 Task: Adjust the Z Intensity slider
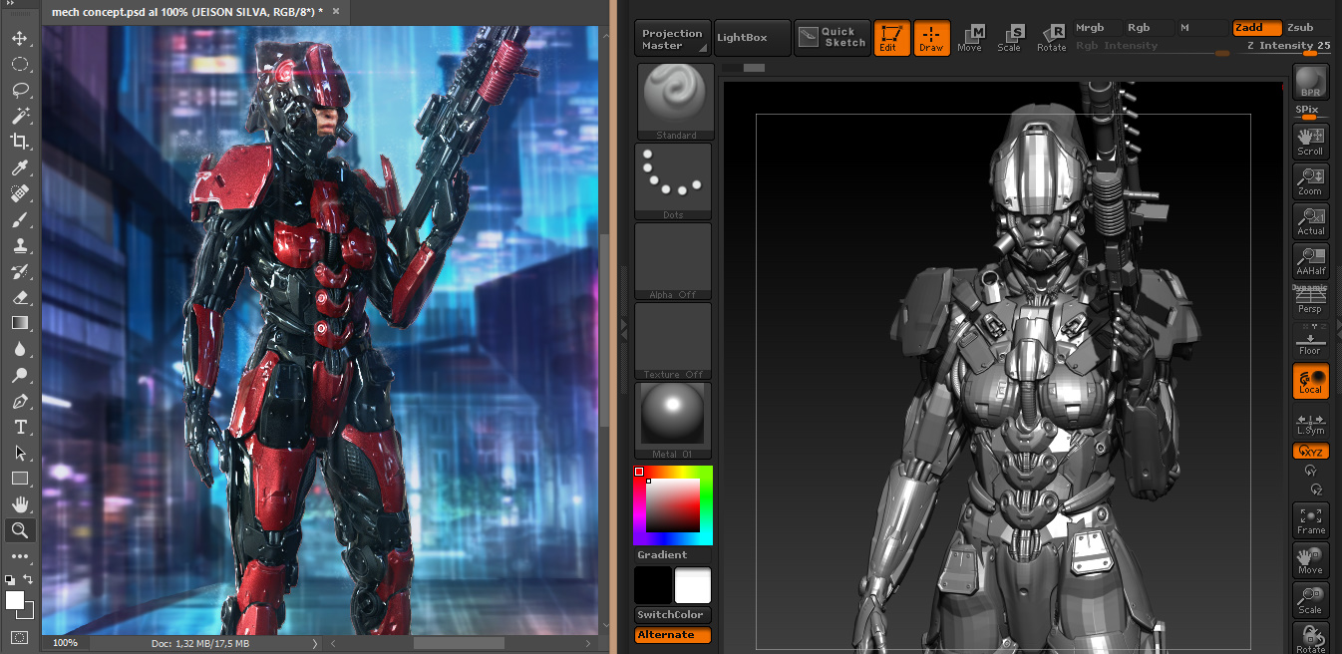click(1286, 47)
